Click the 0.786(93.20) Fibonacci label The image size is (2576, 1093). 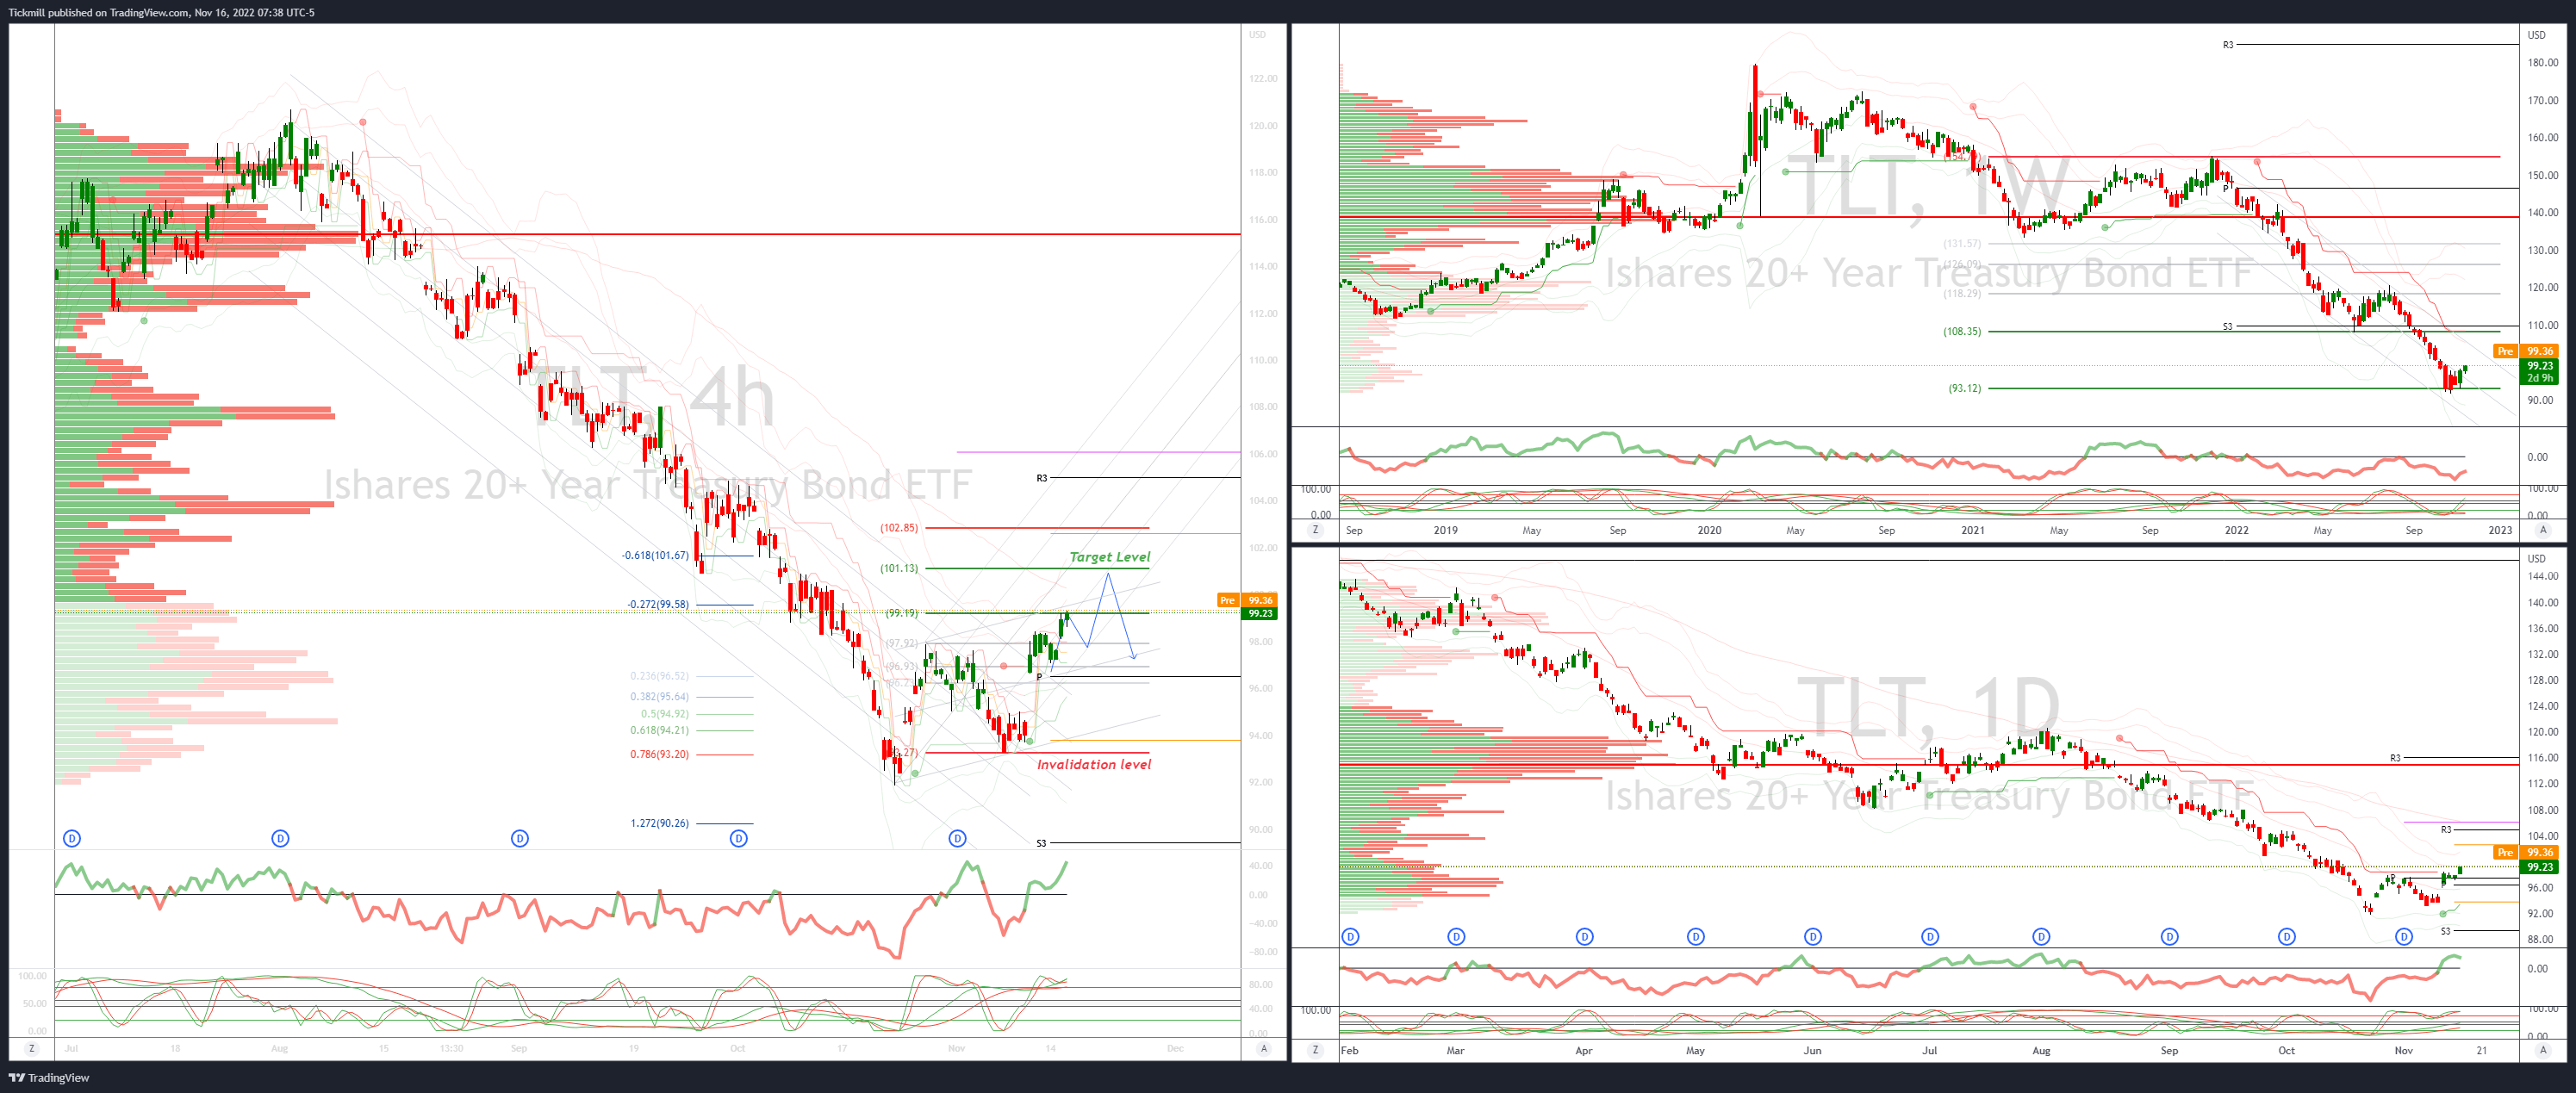coord(659,754)
